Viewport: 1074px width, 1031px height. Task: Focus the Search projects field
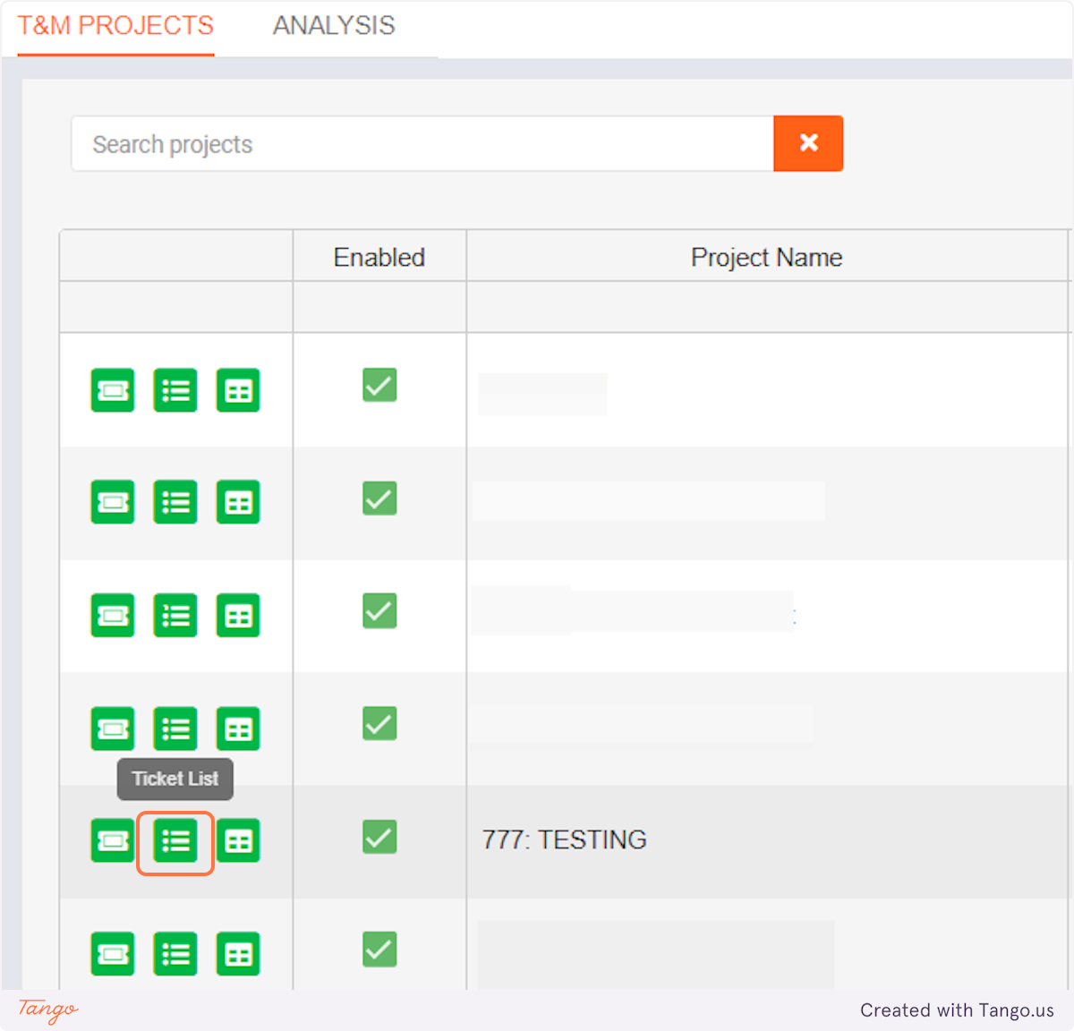click(x=422, y=143)
